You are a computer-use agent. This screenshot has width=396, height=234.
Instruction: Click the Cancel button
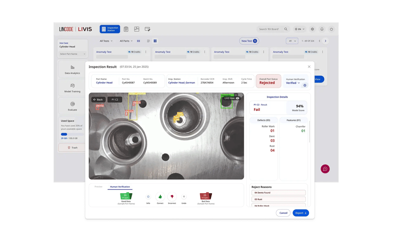[283, 213]
